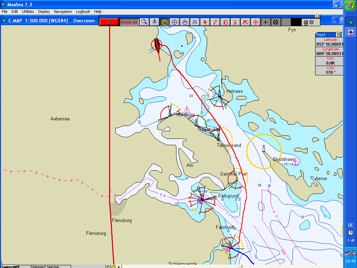The height and width of the screenshot is (268, 357).
Task: Select the blue route drawing tool
Action: [195, 22]
